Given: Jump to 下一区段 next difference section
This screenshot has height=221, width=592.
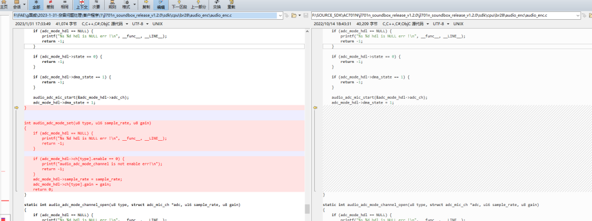Looking at the screenshot, I should point(179,5).
